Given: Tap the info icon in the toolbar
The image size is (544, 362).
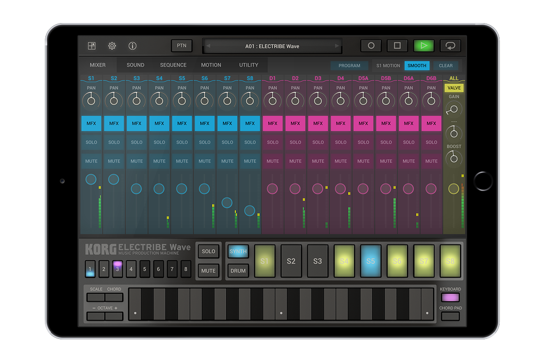Looking at the screenshot, I should click(x=132, y=46).
